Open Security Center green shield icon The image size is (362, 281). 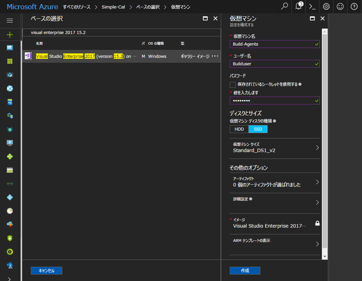tap(10, 238)
